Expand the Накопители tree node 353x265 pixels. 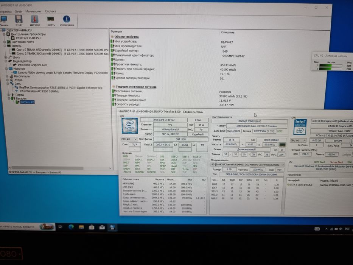7,76
